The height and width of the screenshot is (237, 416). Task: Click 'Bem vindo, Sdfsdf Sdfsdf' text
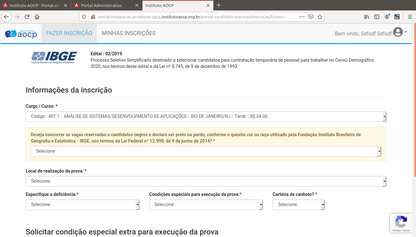point(363,33)
